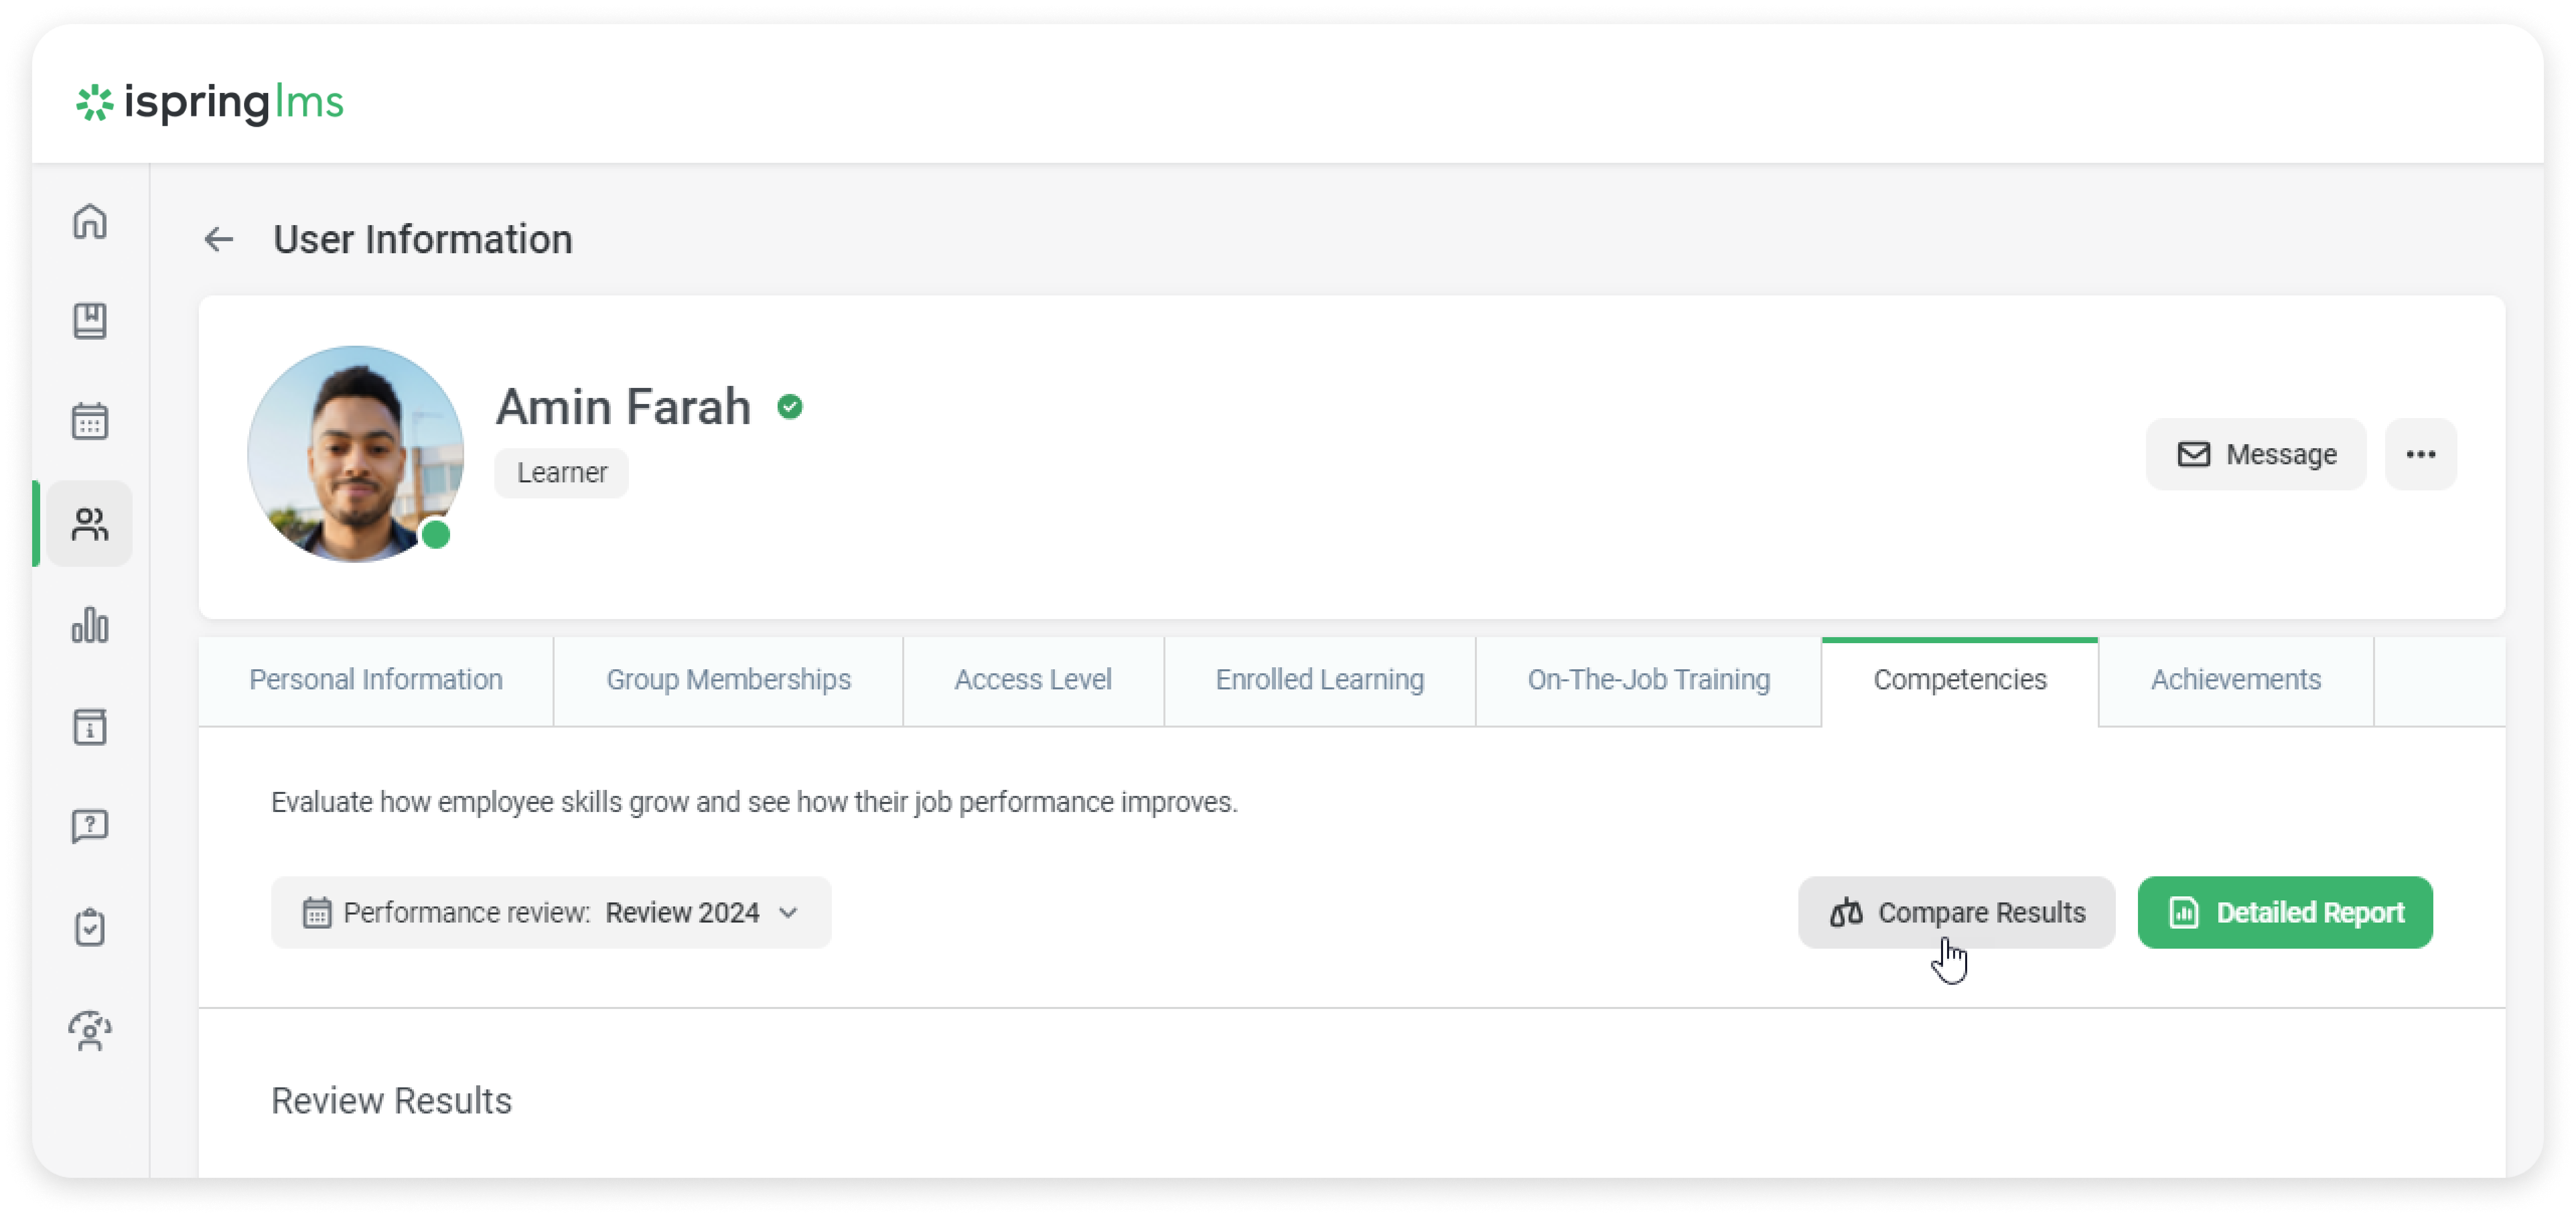The height and width of the screenshot is (1218, 2576).
Task: Open the user support headset sidebar icon
Action: point(90,1031)
